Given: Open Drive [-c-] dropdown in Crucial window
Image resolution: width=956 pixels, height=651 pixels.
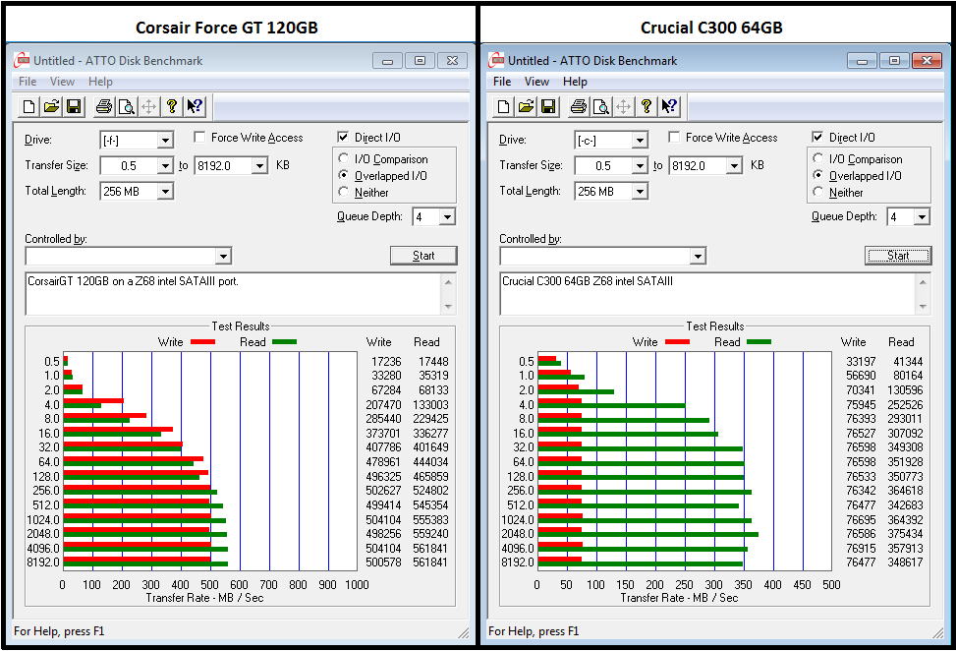Looking at the screenshot, I should click(639, 141).
